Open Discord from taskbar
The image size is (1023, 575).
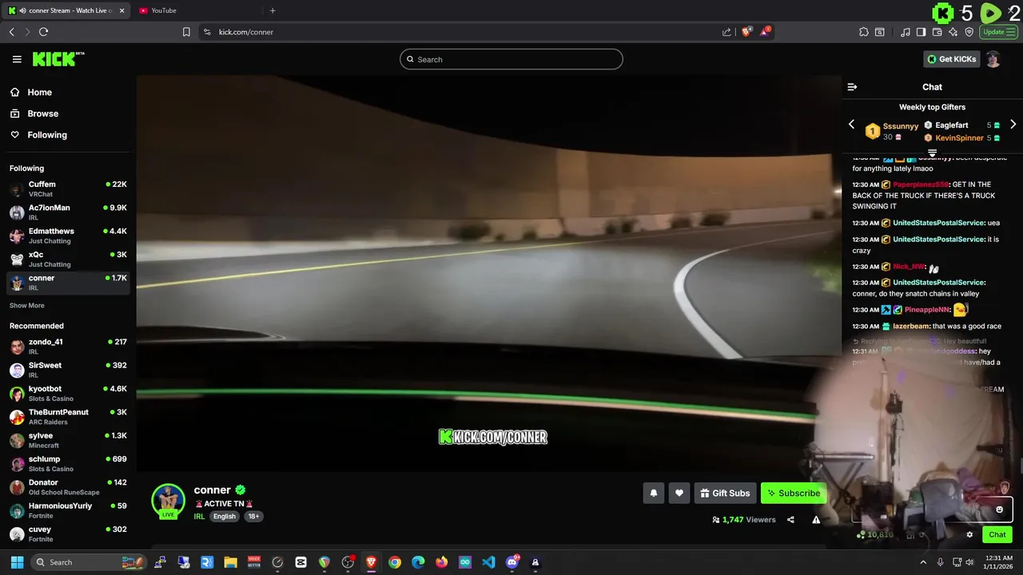coord(512,562)
